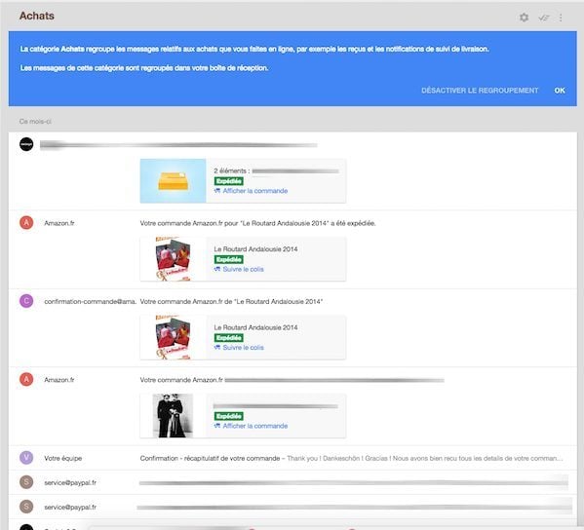Click '2 éléments :' text in first card
Viewport: 584px width, 530px height.
(x=232, y=170)
